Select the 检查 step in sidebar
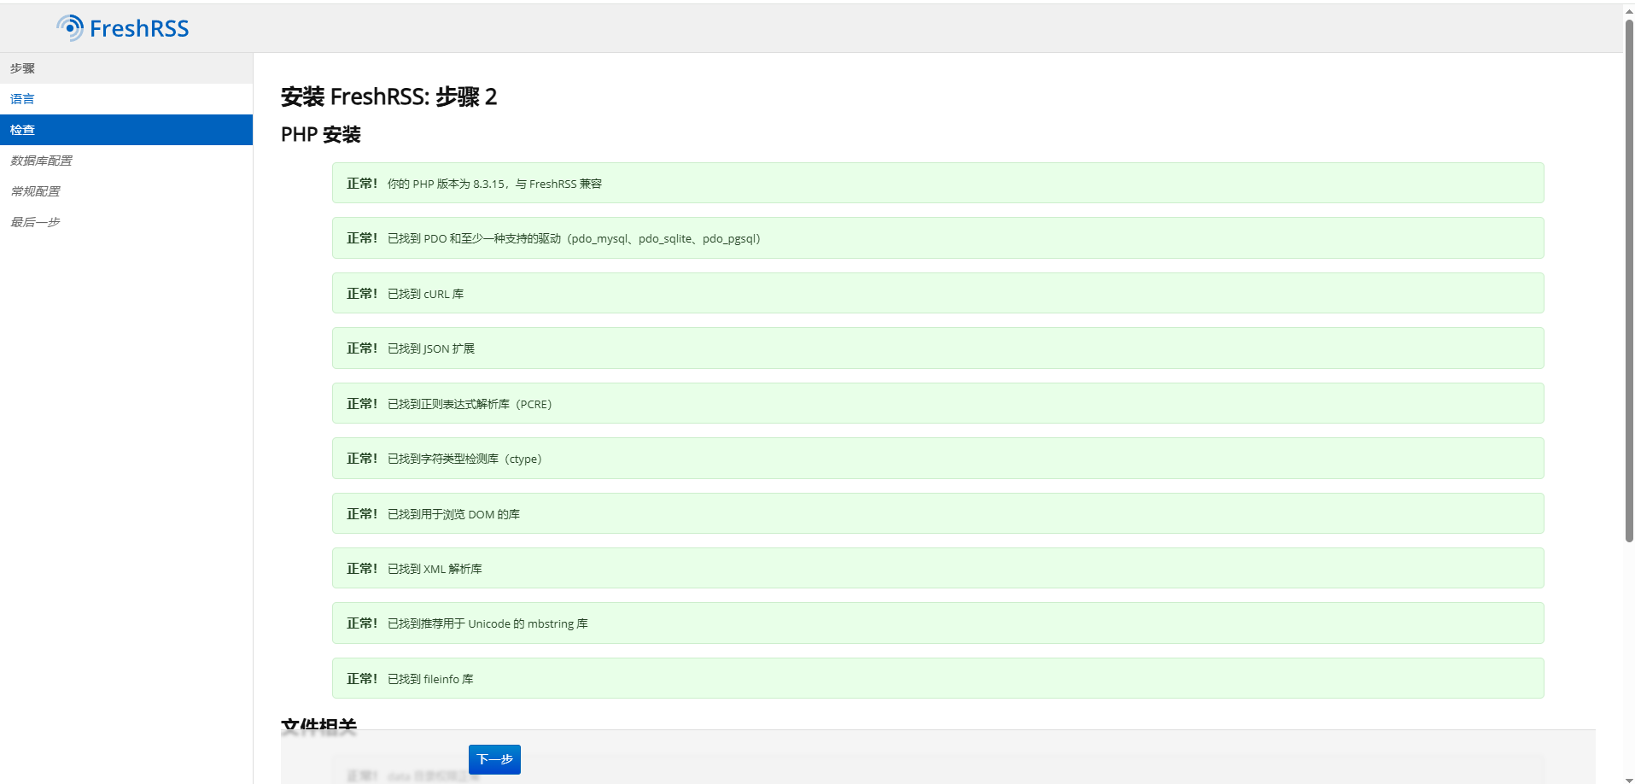 126,130
